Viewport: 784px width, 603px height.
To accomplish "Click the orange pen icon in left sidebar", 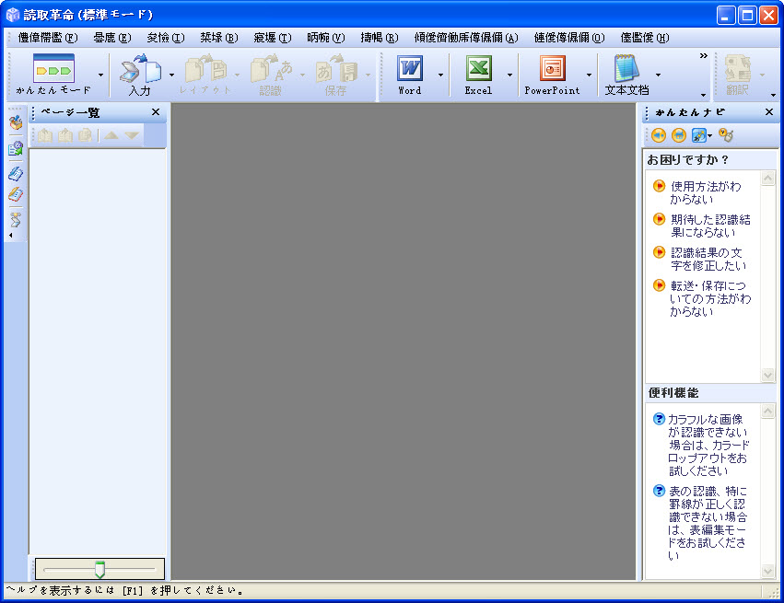I will [x=16, y=194].
